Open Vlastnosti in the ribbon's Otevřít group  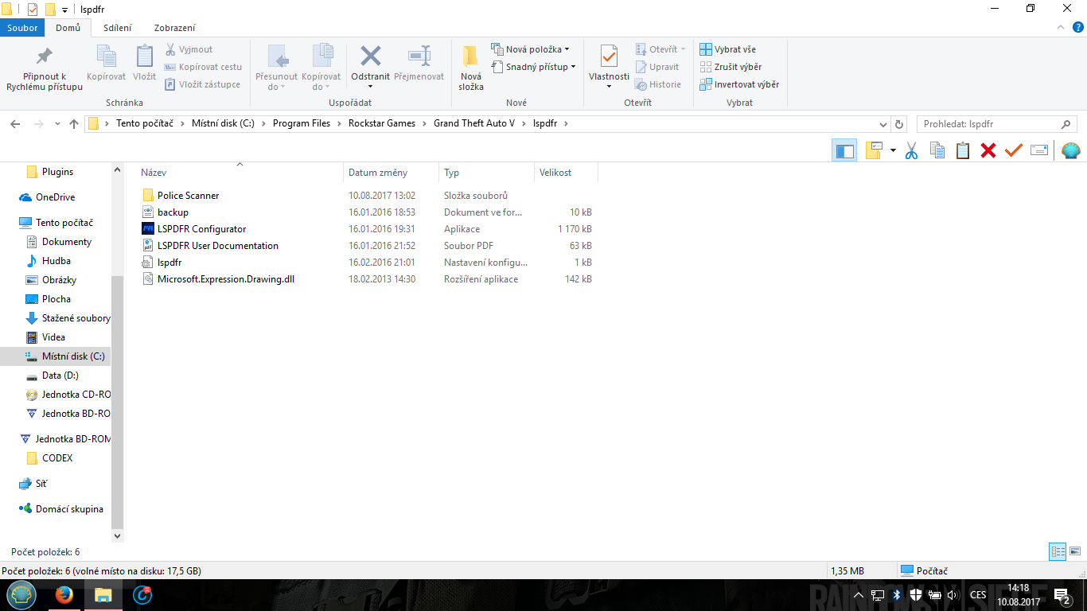[x=609, y=68]
